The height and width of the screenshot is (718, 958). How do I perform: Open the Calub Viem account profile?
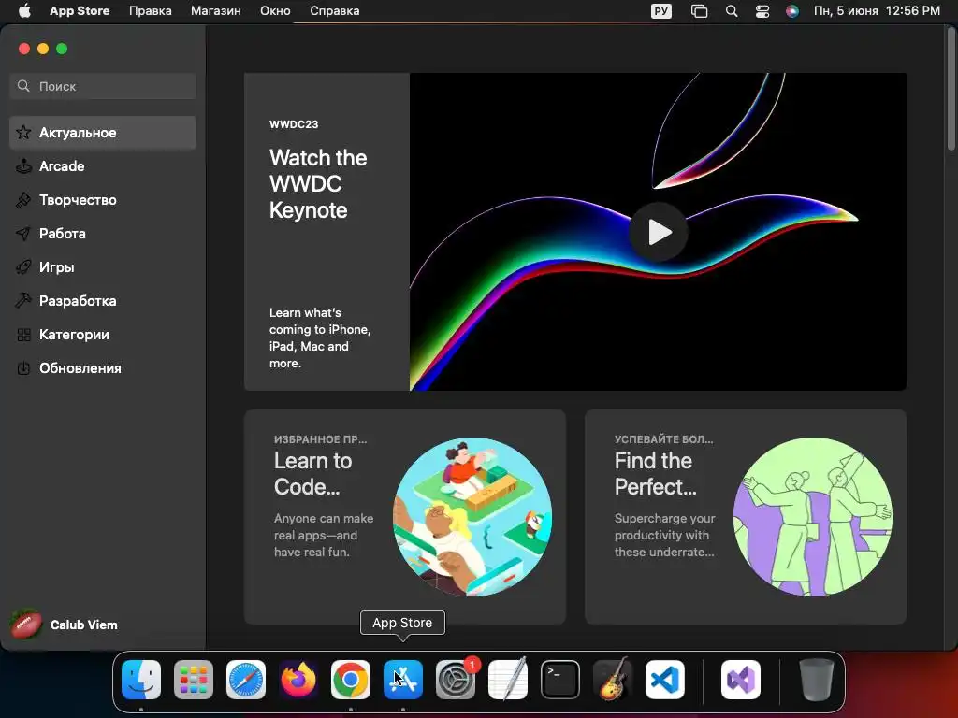(65, 625)
